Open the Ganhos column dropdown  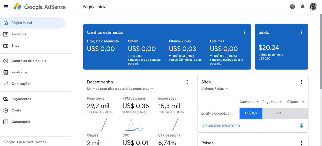click(x=249, y=102)
